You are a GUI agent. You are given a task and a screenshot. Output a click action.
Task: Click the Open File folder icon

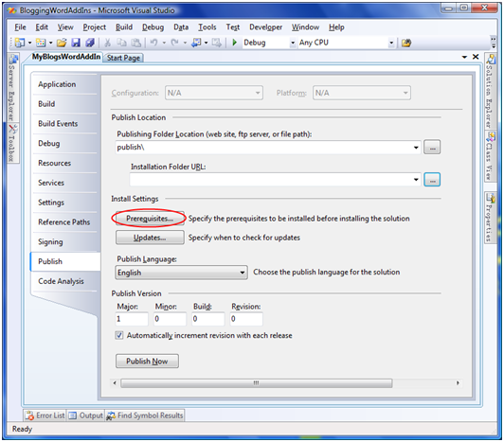pyautogui.click(x=62, y=43)
